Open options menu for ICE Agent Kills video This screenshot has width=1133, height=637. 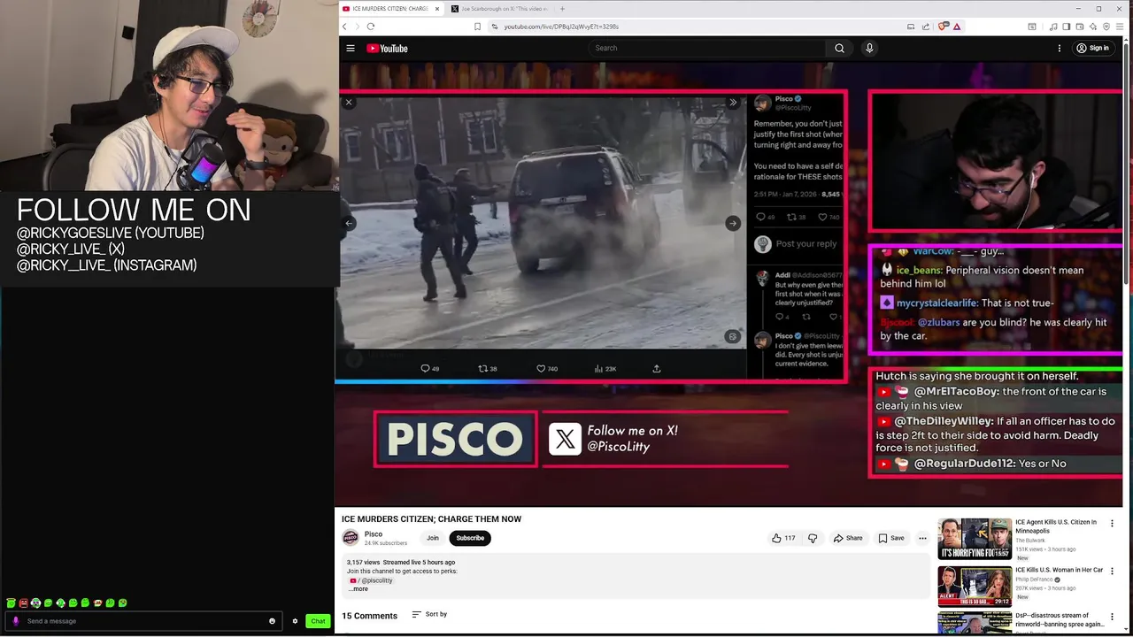click(x=1113, y=523)
